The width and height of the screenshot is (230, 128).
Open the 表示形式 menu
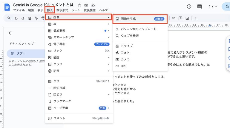click(62, 10)
